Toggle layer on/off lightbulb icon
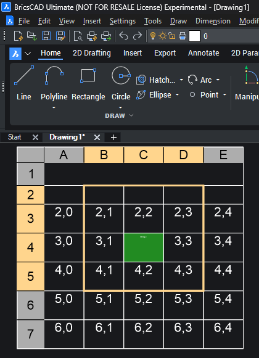The height and width of the screenshot is (358, 259). click(x=153, y=36)
